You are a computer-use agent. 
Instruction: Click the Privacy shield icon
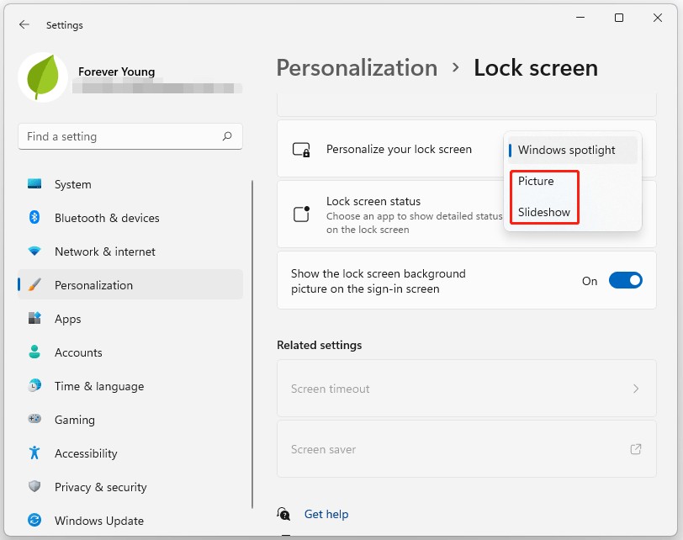click(34, 486)
